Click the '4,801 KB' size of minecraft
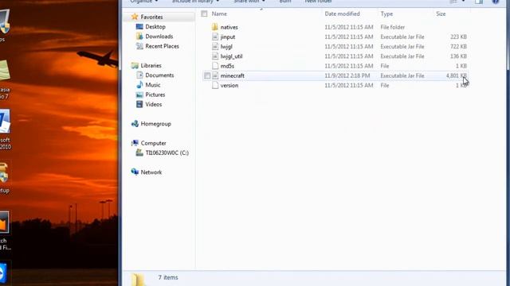 pyautogui.click(x=457, y=75)
